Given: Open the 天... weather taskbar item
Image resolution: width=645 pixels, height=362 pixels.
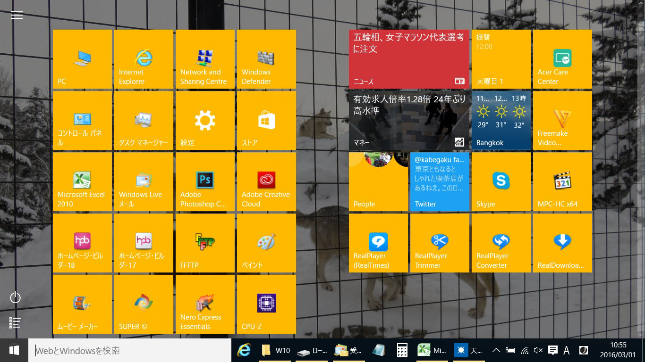Looking at the screenshot, I should (468, 350).
